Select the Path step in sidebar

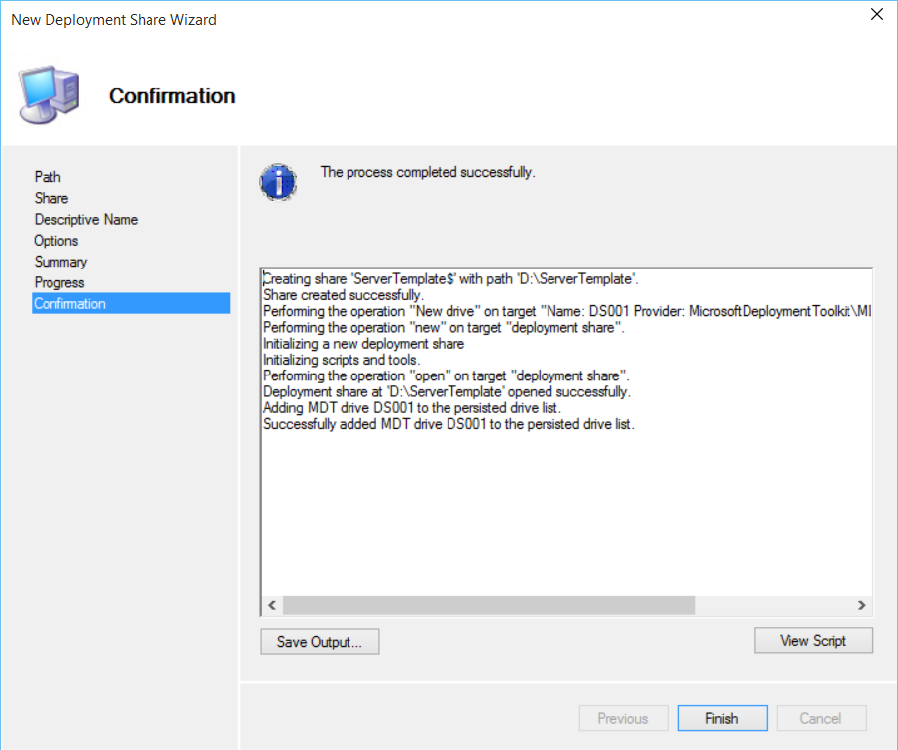pyautogui.click(x=48, y=176)
